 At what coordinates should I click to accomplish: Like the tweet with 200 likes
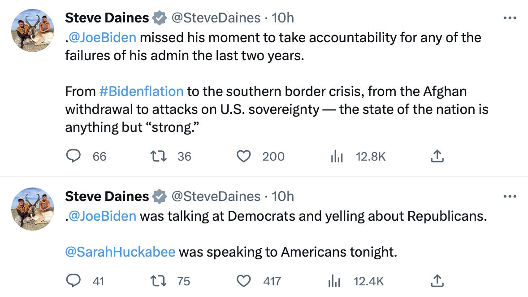tap(243, 156)
